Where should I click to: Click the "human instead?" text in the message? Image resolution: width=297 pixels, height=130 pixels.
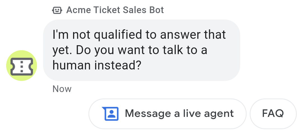coord(97,65)
